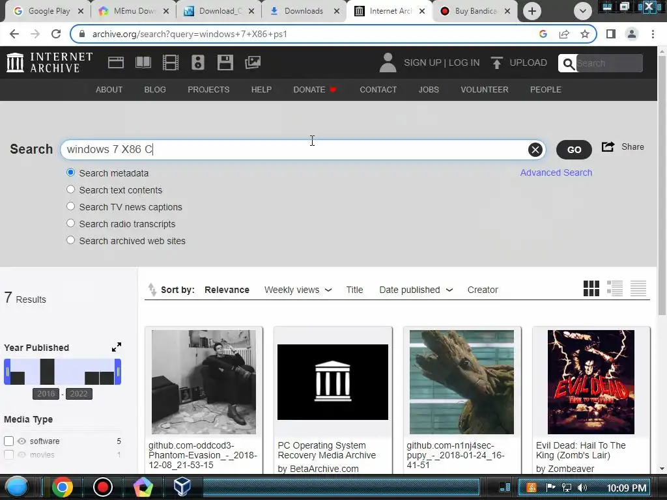Open PC Operating System Recovery Media Archive

coord(327,451)
